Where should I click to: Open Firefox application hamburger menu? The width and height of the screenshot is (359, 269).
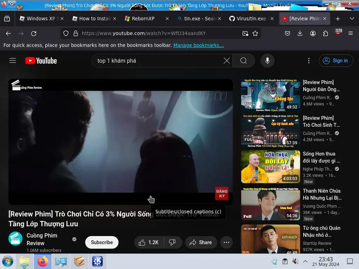351,33
